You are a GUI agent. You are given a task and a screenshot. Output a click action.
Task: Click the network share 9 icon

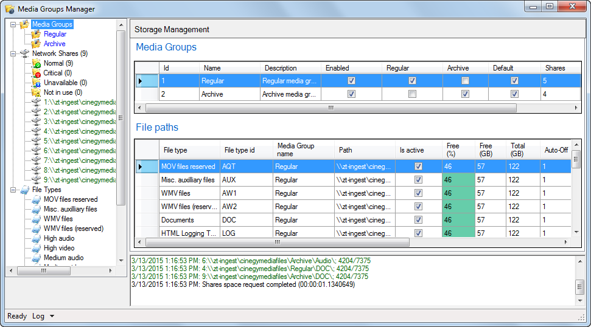point(36,180)
